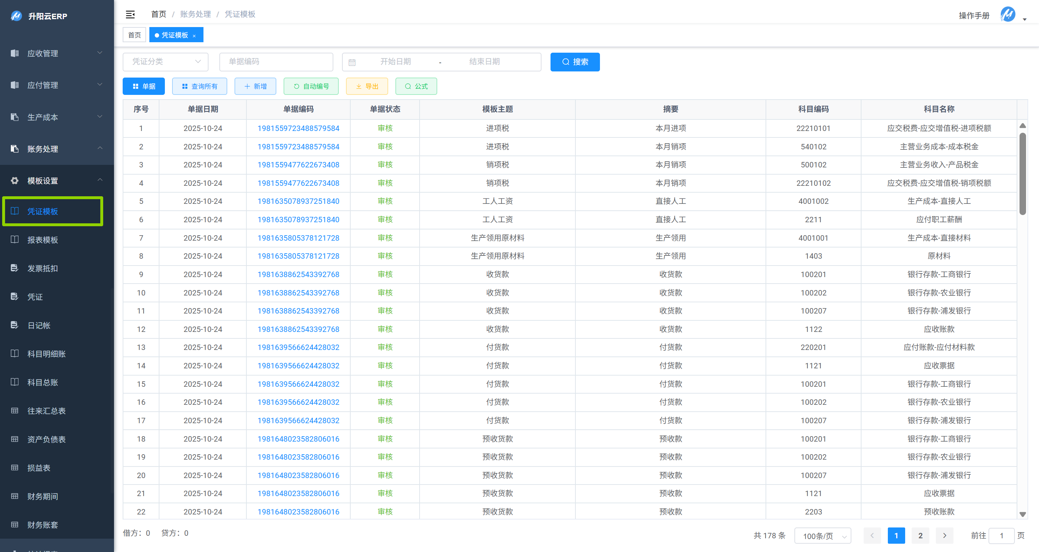Image resolution: width=1039 pixels, height=552 pixels.
Task: Click the 单据编码 search input field
Action: (x=276, y=62)
